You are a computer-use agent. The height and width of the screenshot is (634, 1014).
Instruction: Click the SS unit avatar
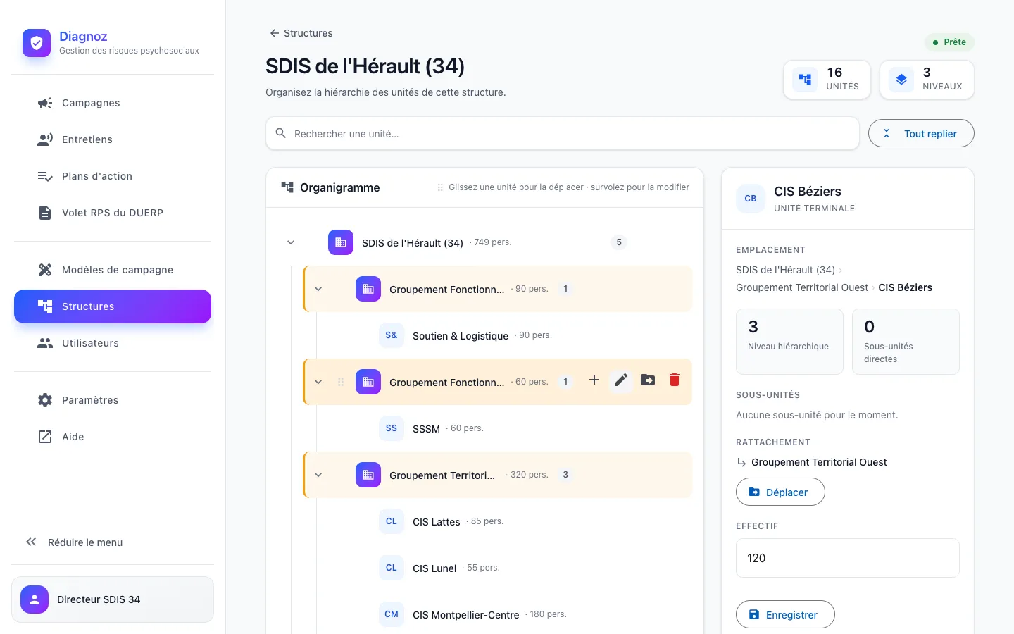392,428
